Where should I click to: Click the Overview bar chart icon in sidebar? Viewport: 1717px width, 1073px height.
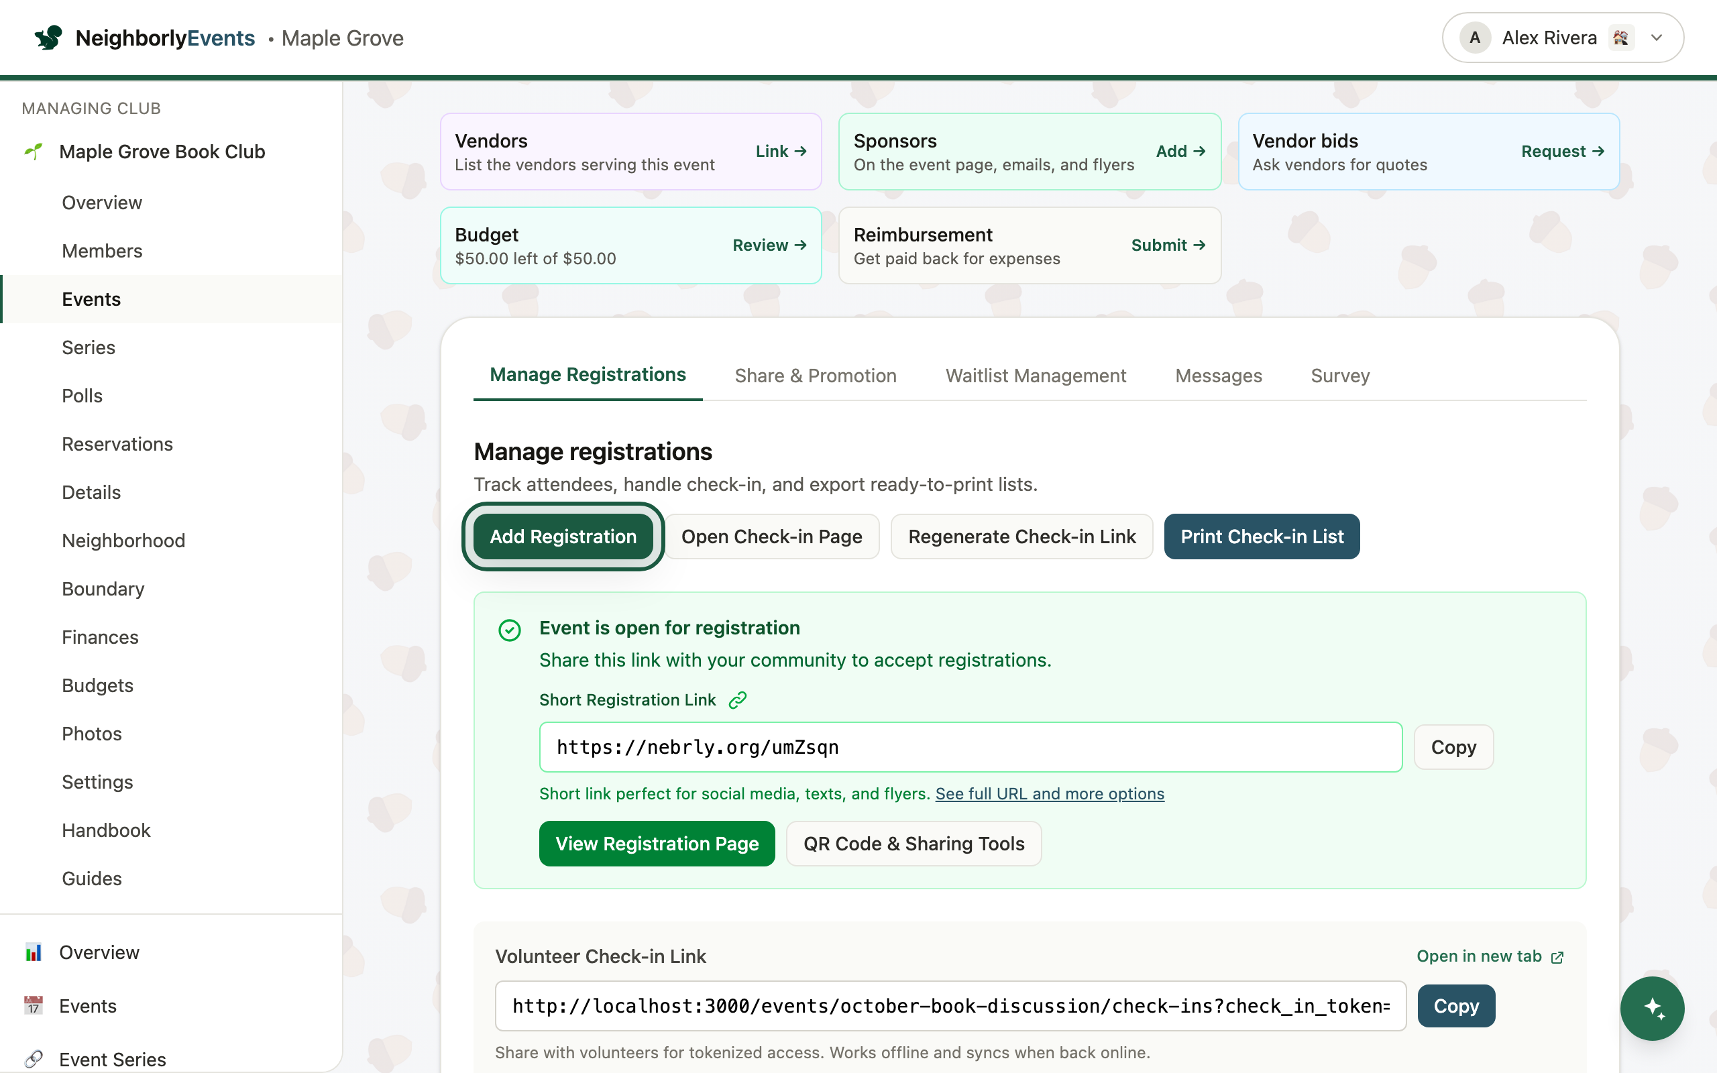[x=34, y=952]
